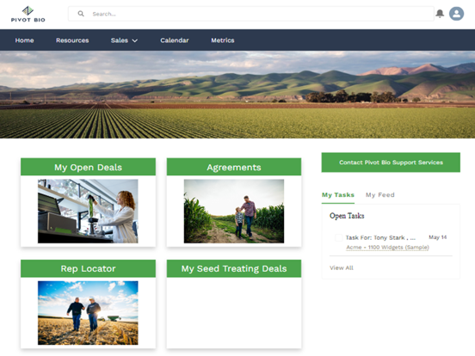
Task: Open the Resources nav item
Action: [72, 40]
